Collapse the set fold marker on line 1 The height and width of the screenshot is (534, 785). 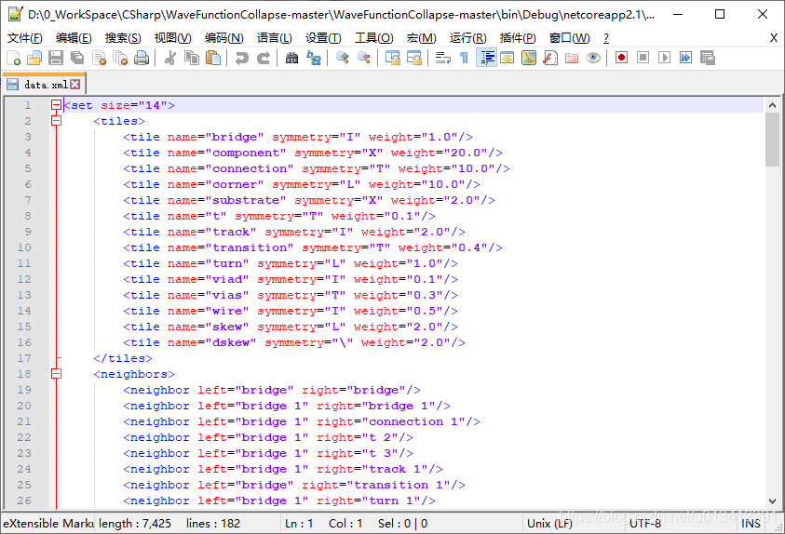pos(56,105)
